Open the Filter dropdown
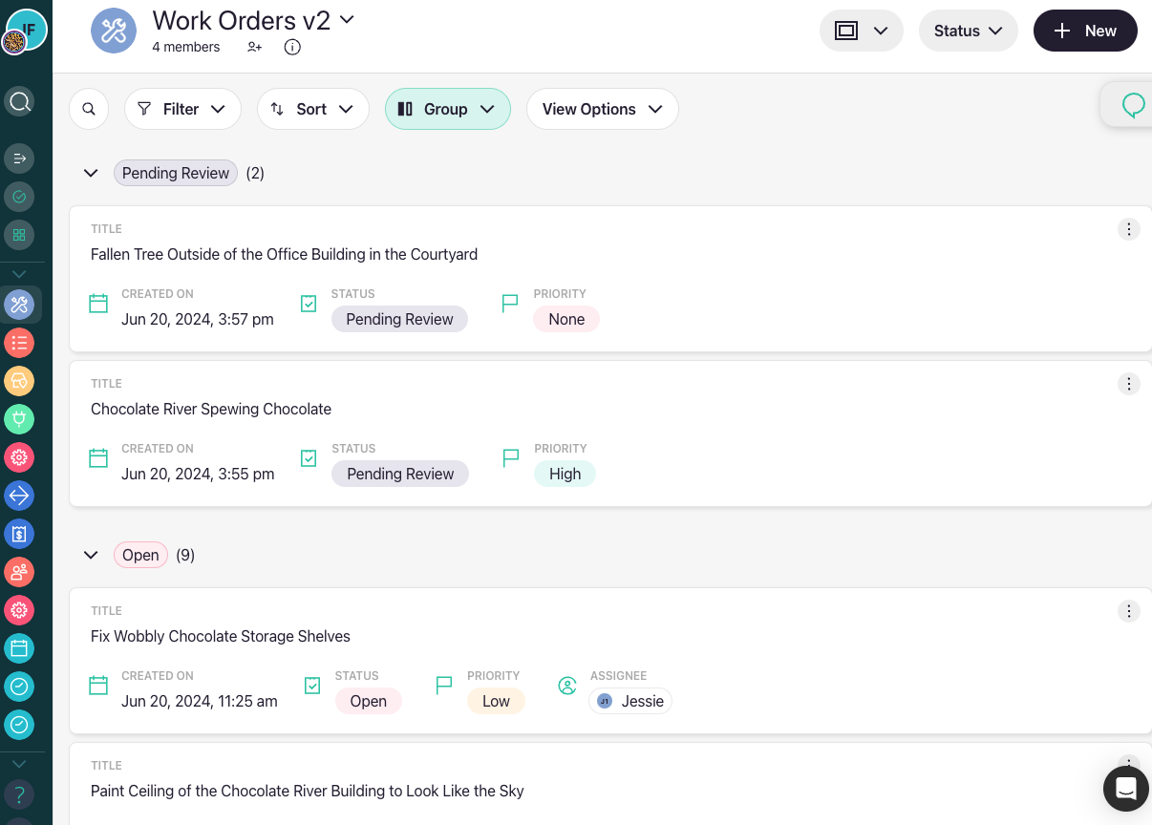This screenshot has width=1152, height=825. [182, 109]
